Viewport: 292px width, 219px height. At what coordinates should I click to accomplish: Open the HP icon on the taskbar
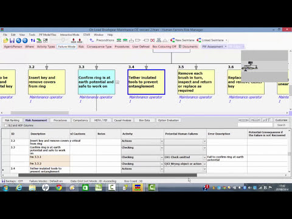click(46, 187)
